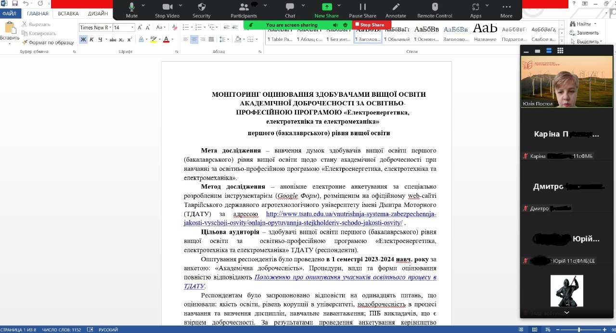Apply yellow text highlight color

click(153, 39)
